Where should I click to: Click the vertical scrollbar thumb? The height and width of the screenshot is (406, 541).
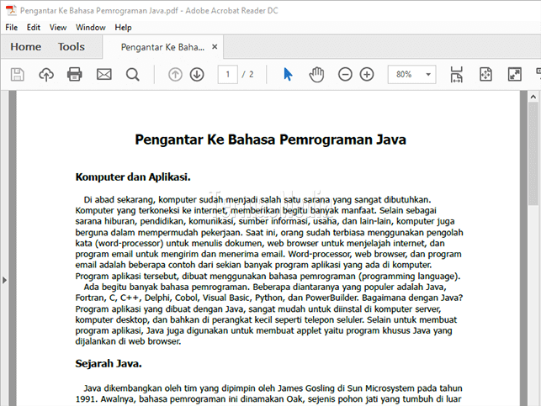tap(533, 154)
